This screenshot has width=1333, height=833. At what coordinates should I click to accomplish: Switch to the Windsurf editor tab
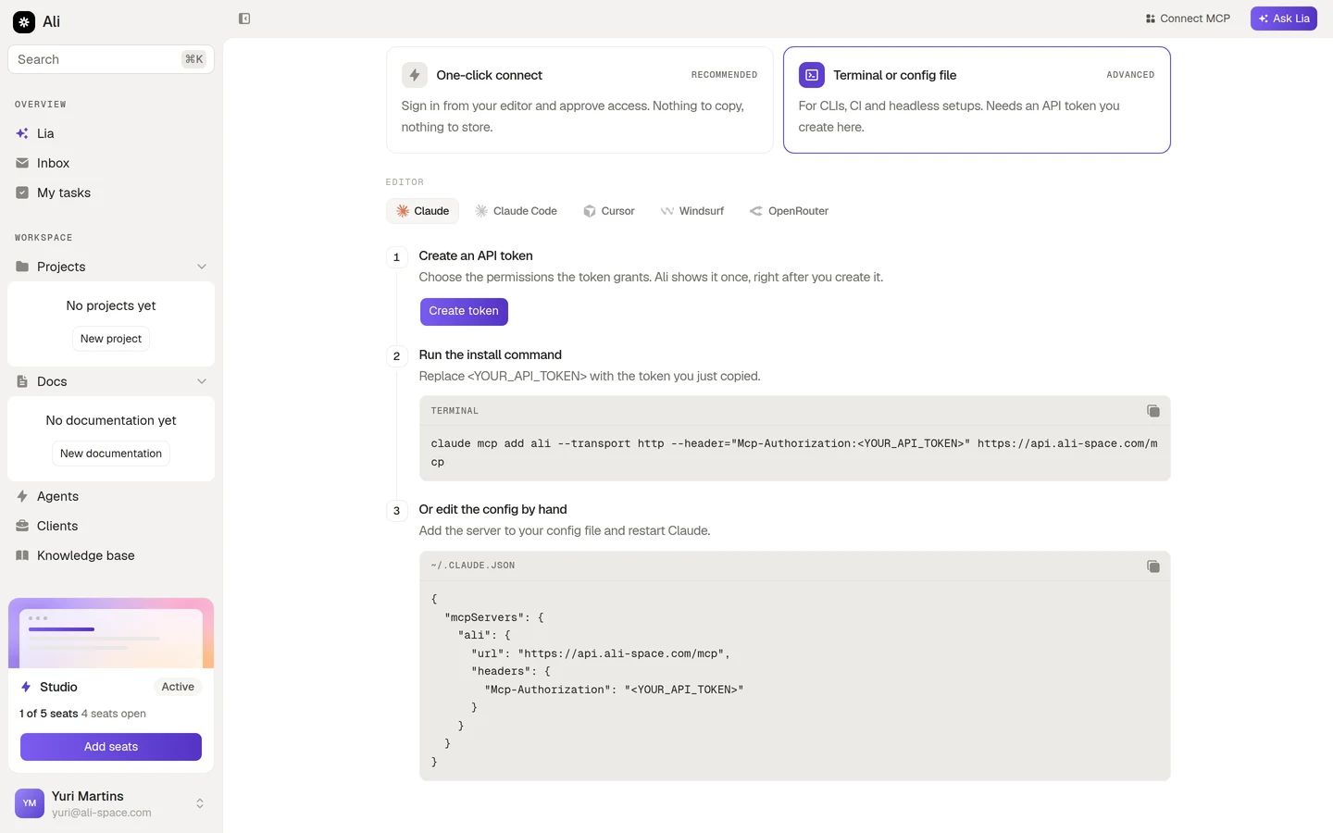[x=692, y=211]
